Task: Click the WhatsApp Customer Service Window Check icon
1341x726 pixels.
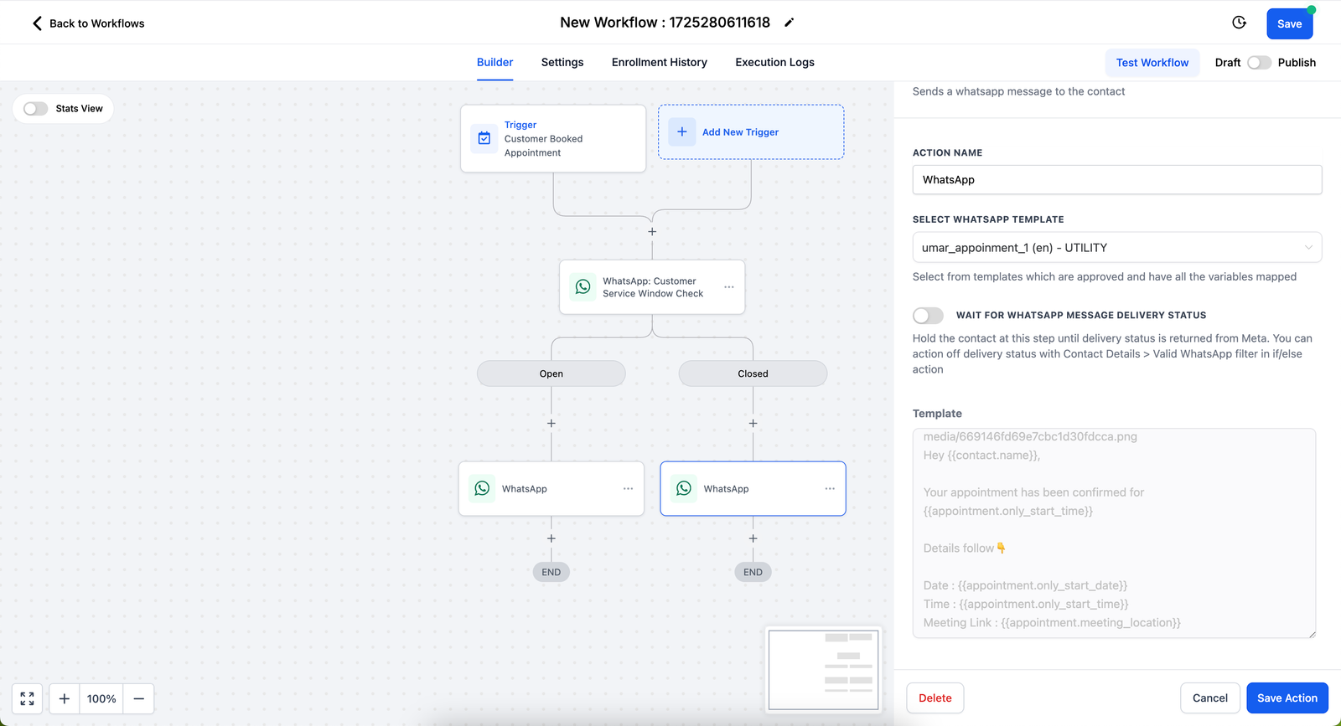Action: coord(582,287)
